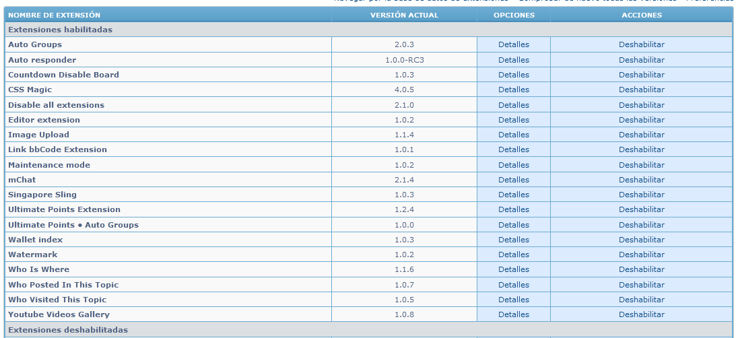This screenshot has height=338, width=740.
Task: Disable the Singapore Sling extension
Action: tap(642, 195)
